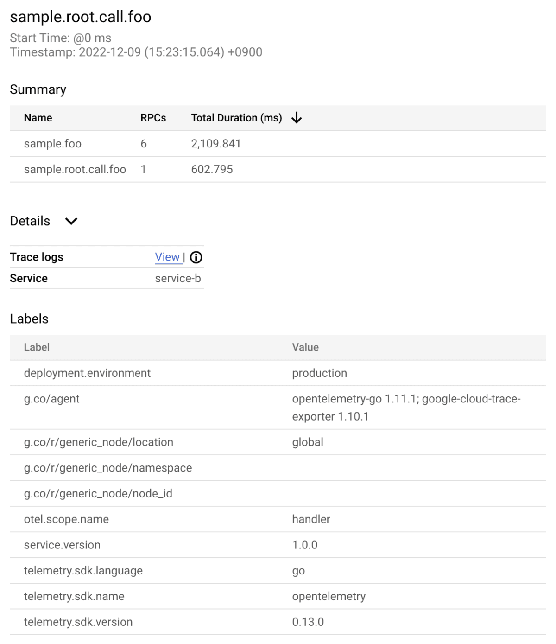Click the RPCs column header
This screenshot has width=556, height=644.
(x=153, y=118)
